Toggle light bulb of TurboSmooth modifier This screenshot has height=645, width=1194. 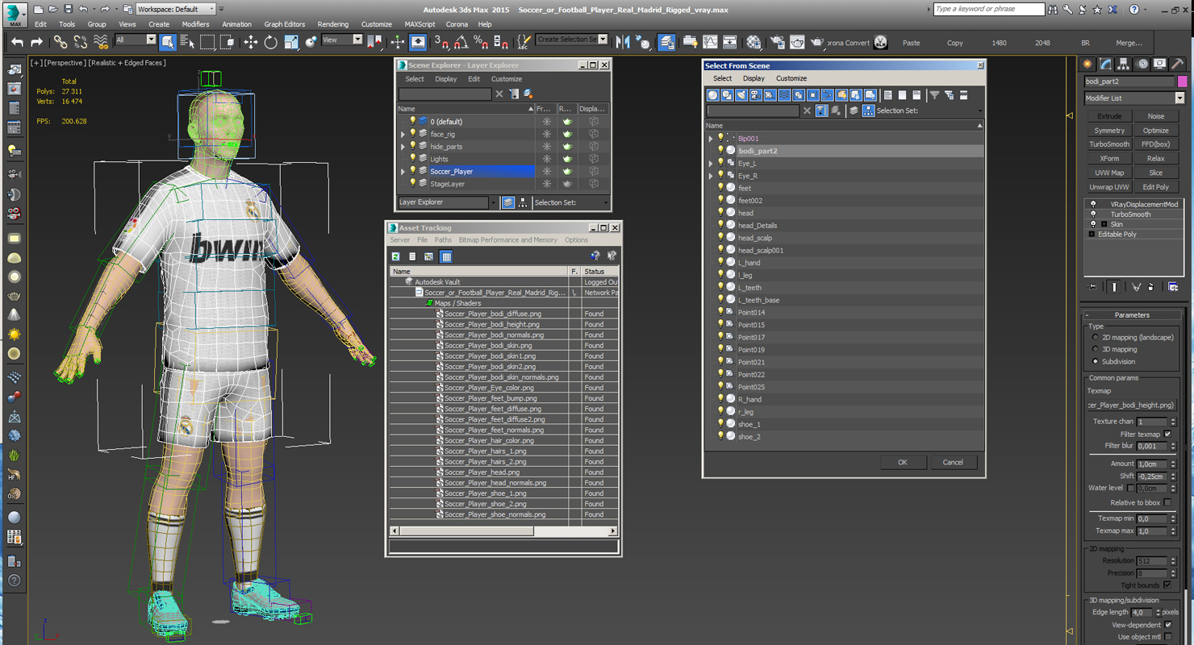click(1093, 214)
